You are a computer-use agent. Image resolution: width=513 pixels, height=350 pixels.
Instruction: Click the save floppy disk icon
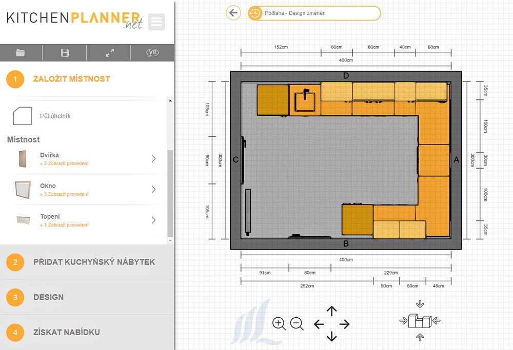coord(65,53)
